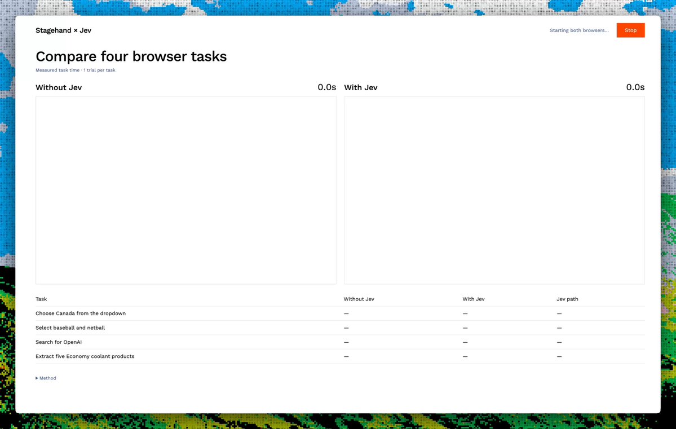Click the 'Jev path' column header
This screenshot has width=676, height=429.
click(x=567, y=299)
